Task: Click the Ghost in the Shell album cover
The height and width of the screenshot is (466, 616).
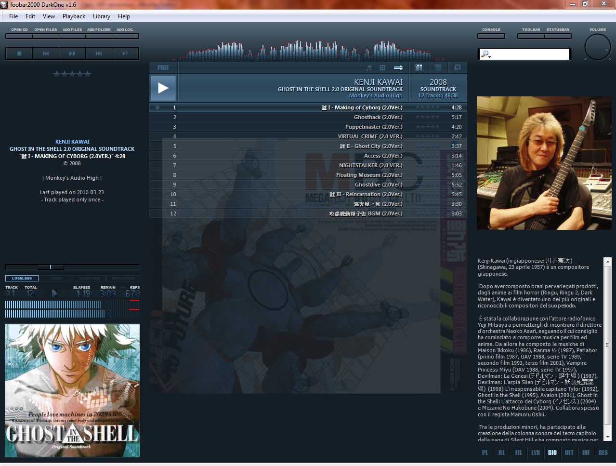Action: [72, 390]
